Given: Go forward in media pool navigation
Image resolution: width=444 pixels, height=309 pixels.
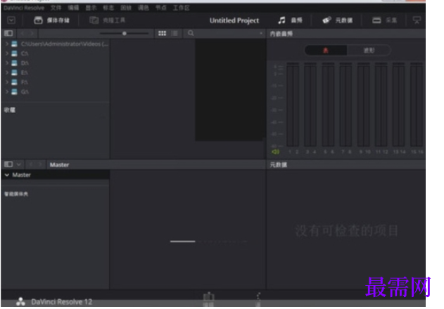Looking at the screenshot, I should (x=40, y=164).
